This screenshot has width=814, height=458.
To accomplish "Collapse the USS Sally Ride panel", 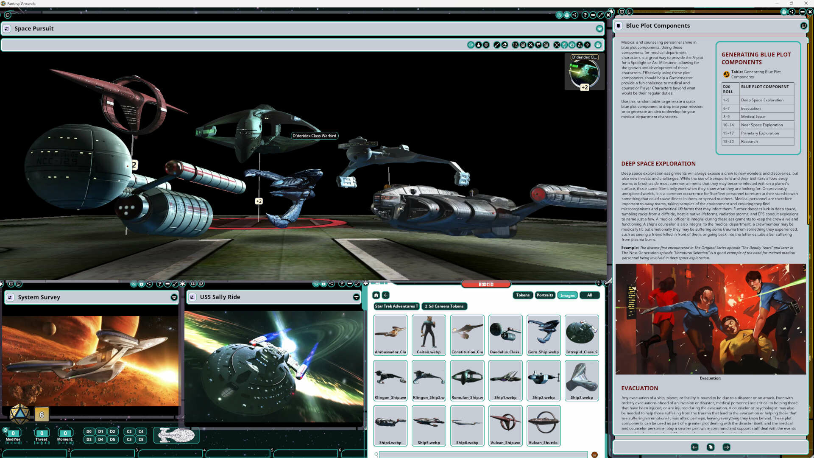I will (356, 297).
